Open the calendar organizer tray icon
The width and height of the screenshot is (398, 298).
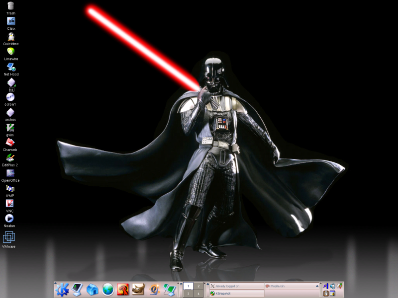click(x=332, y=294)
